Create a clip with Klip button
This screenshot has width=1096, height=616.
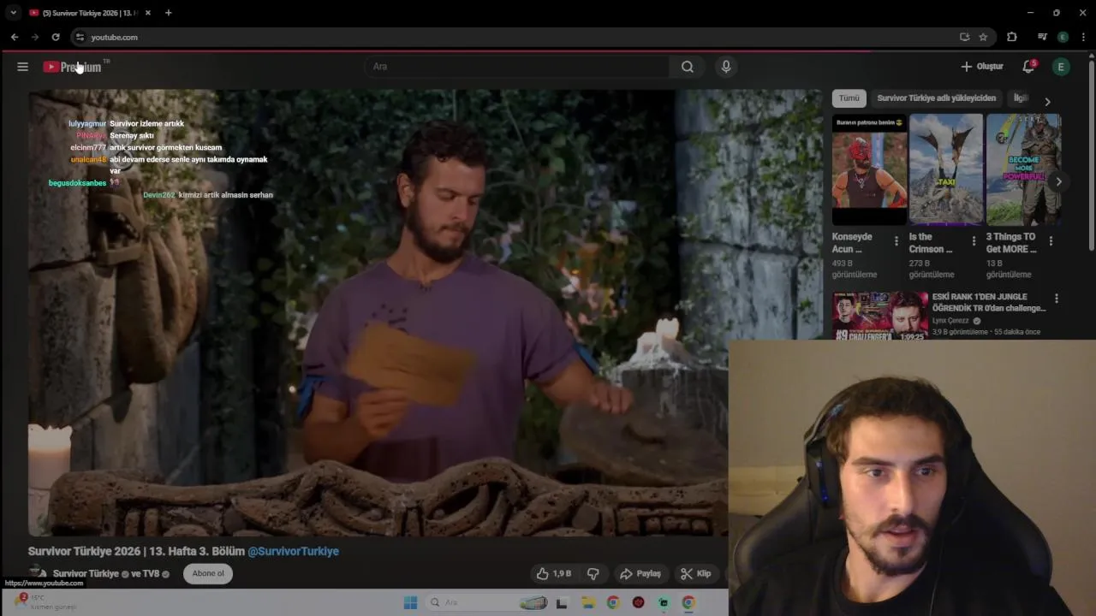(x=696, y=573)
